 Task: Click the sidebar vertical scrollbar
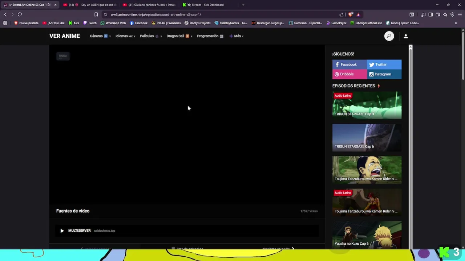(411, 147)
